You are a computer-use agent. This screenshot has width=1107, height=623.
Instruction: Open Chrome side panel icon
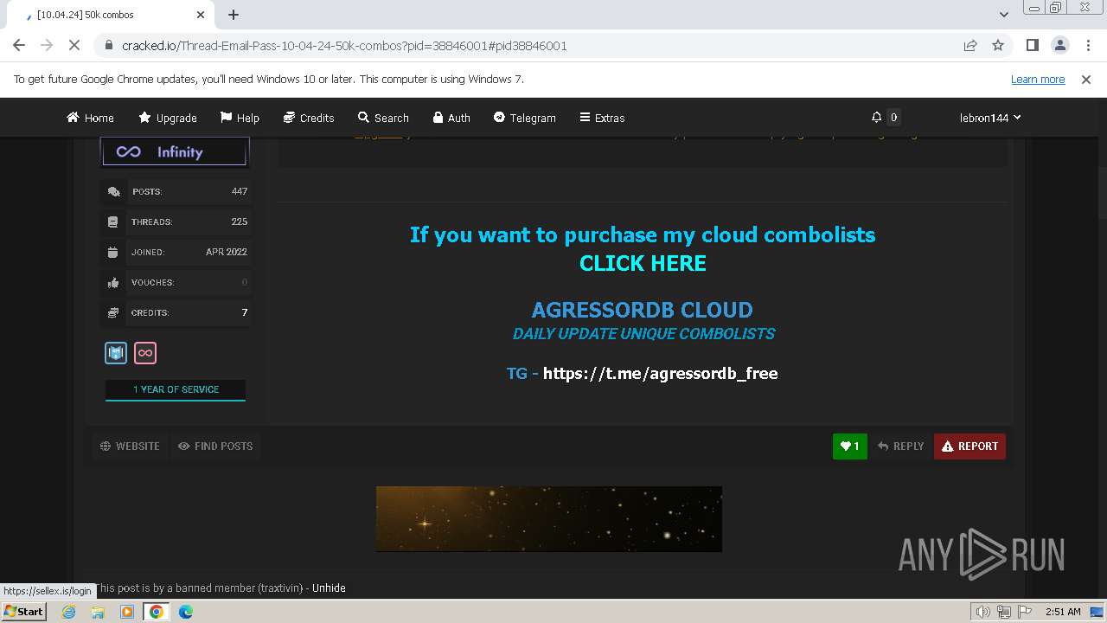tap(1032, 45)
